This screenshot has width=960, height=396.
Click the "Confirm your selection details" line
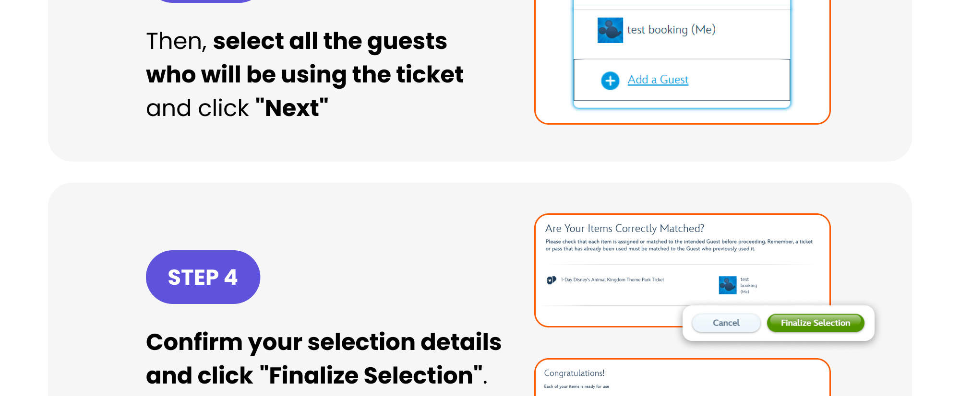pyautogui.click(x=323, y=342)
